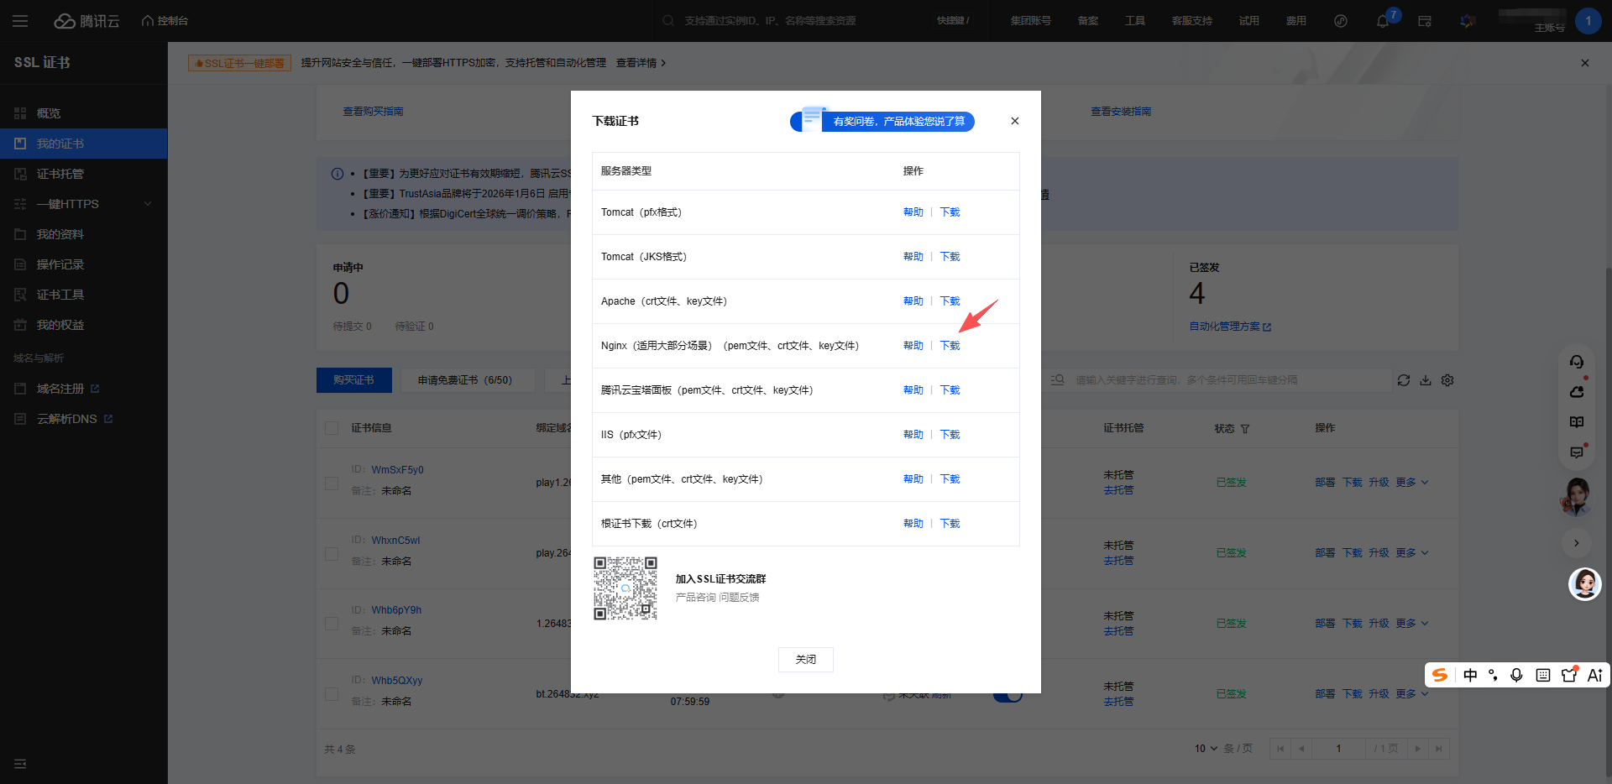Select the checkbox for certificate Whb6pY9h

pyautogui.click(x=332, y=624)
